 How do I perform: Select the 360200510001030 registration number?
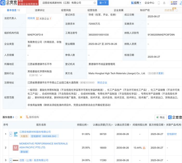point(99,35)
